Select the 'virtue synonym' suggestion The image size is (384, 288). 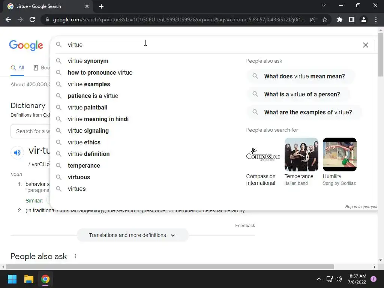[x=88, y=61]
